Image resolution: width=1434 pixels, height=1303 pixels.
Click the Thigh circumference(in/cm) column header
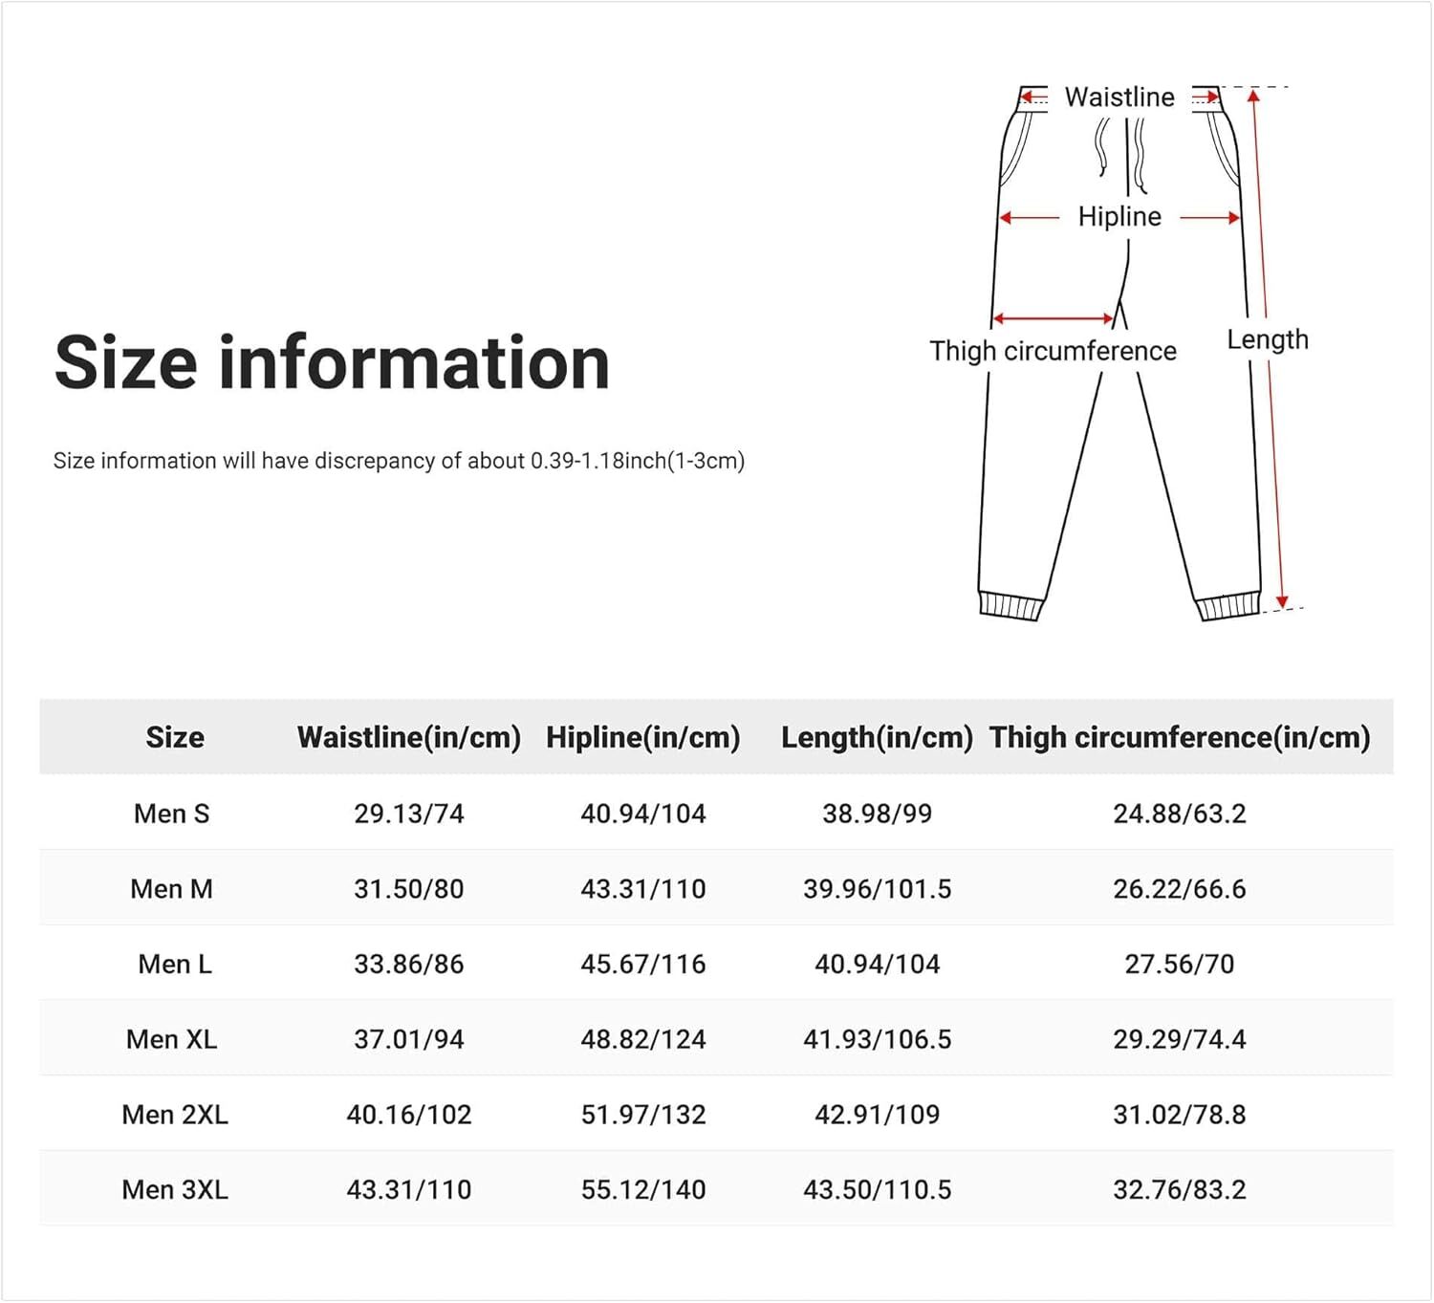1180,737
